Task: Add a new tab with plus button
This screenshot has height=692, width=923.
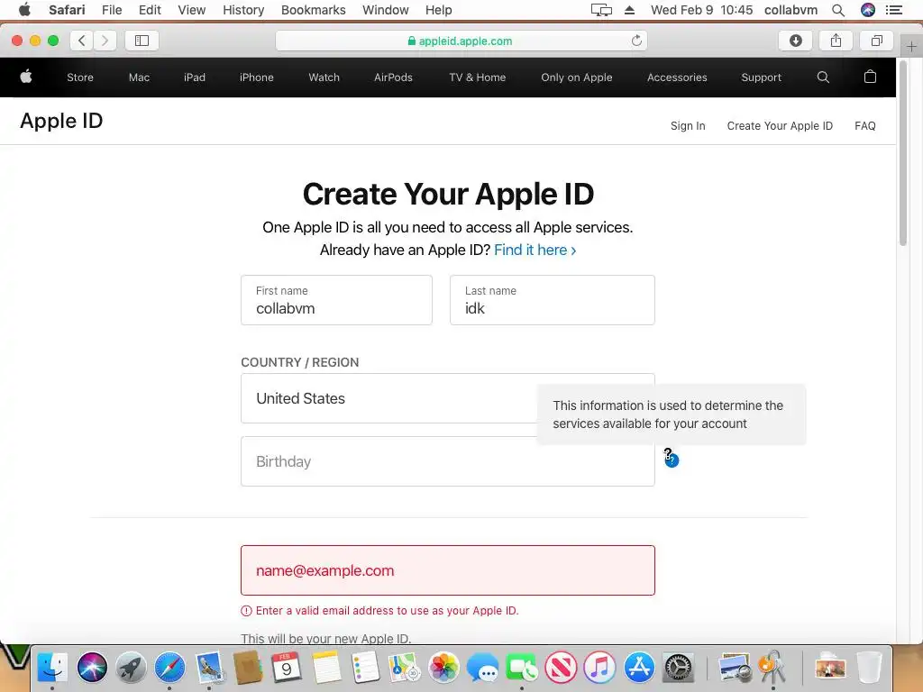Action: pyautogui.click(x=911, y=47)
